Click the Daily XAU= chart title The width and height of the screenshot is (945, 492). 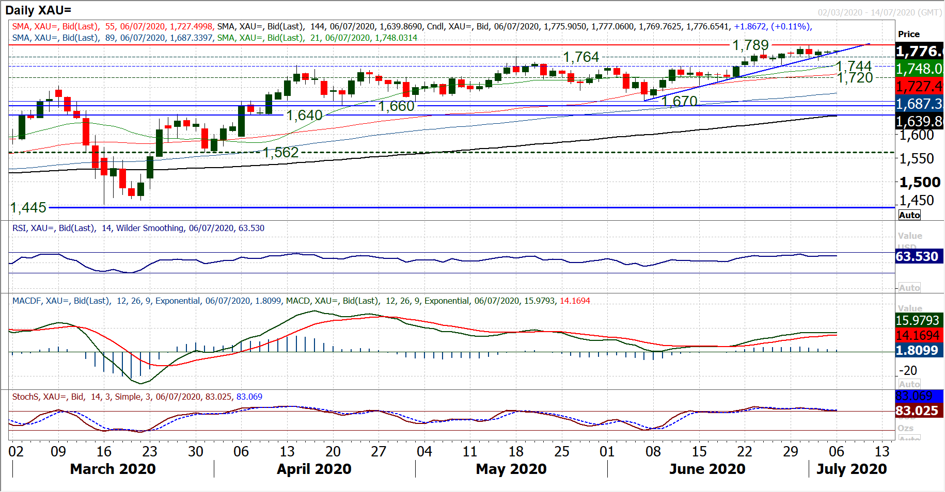(x=38, y=10)
